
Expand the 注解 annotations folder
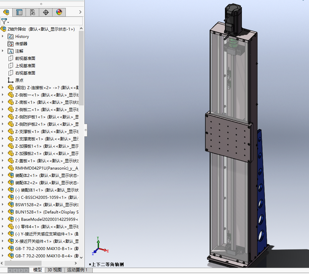point(3,51)
